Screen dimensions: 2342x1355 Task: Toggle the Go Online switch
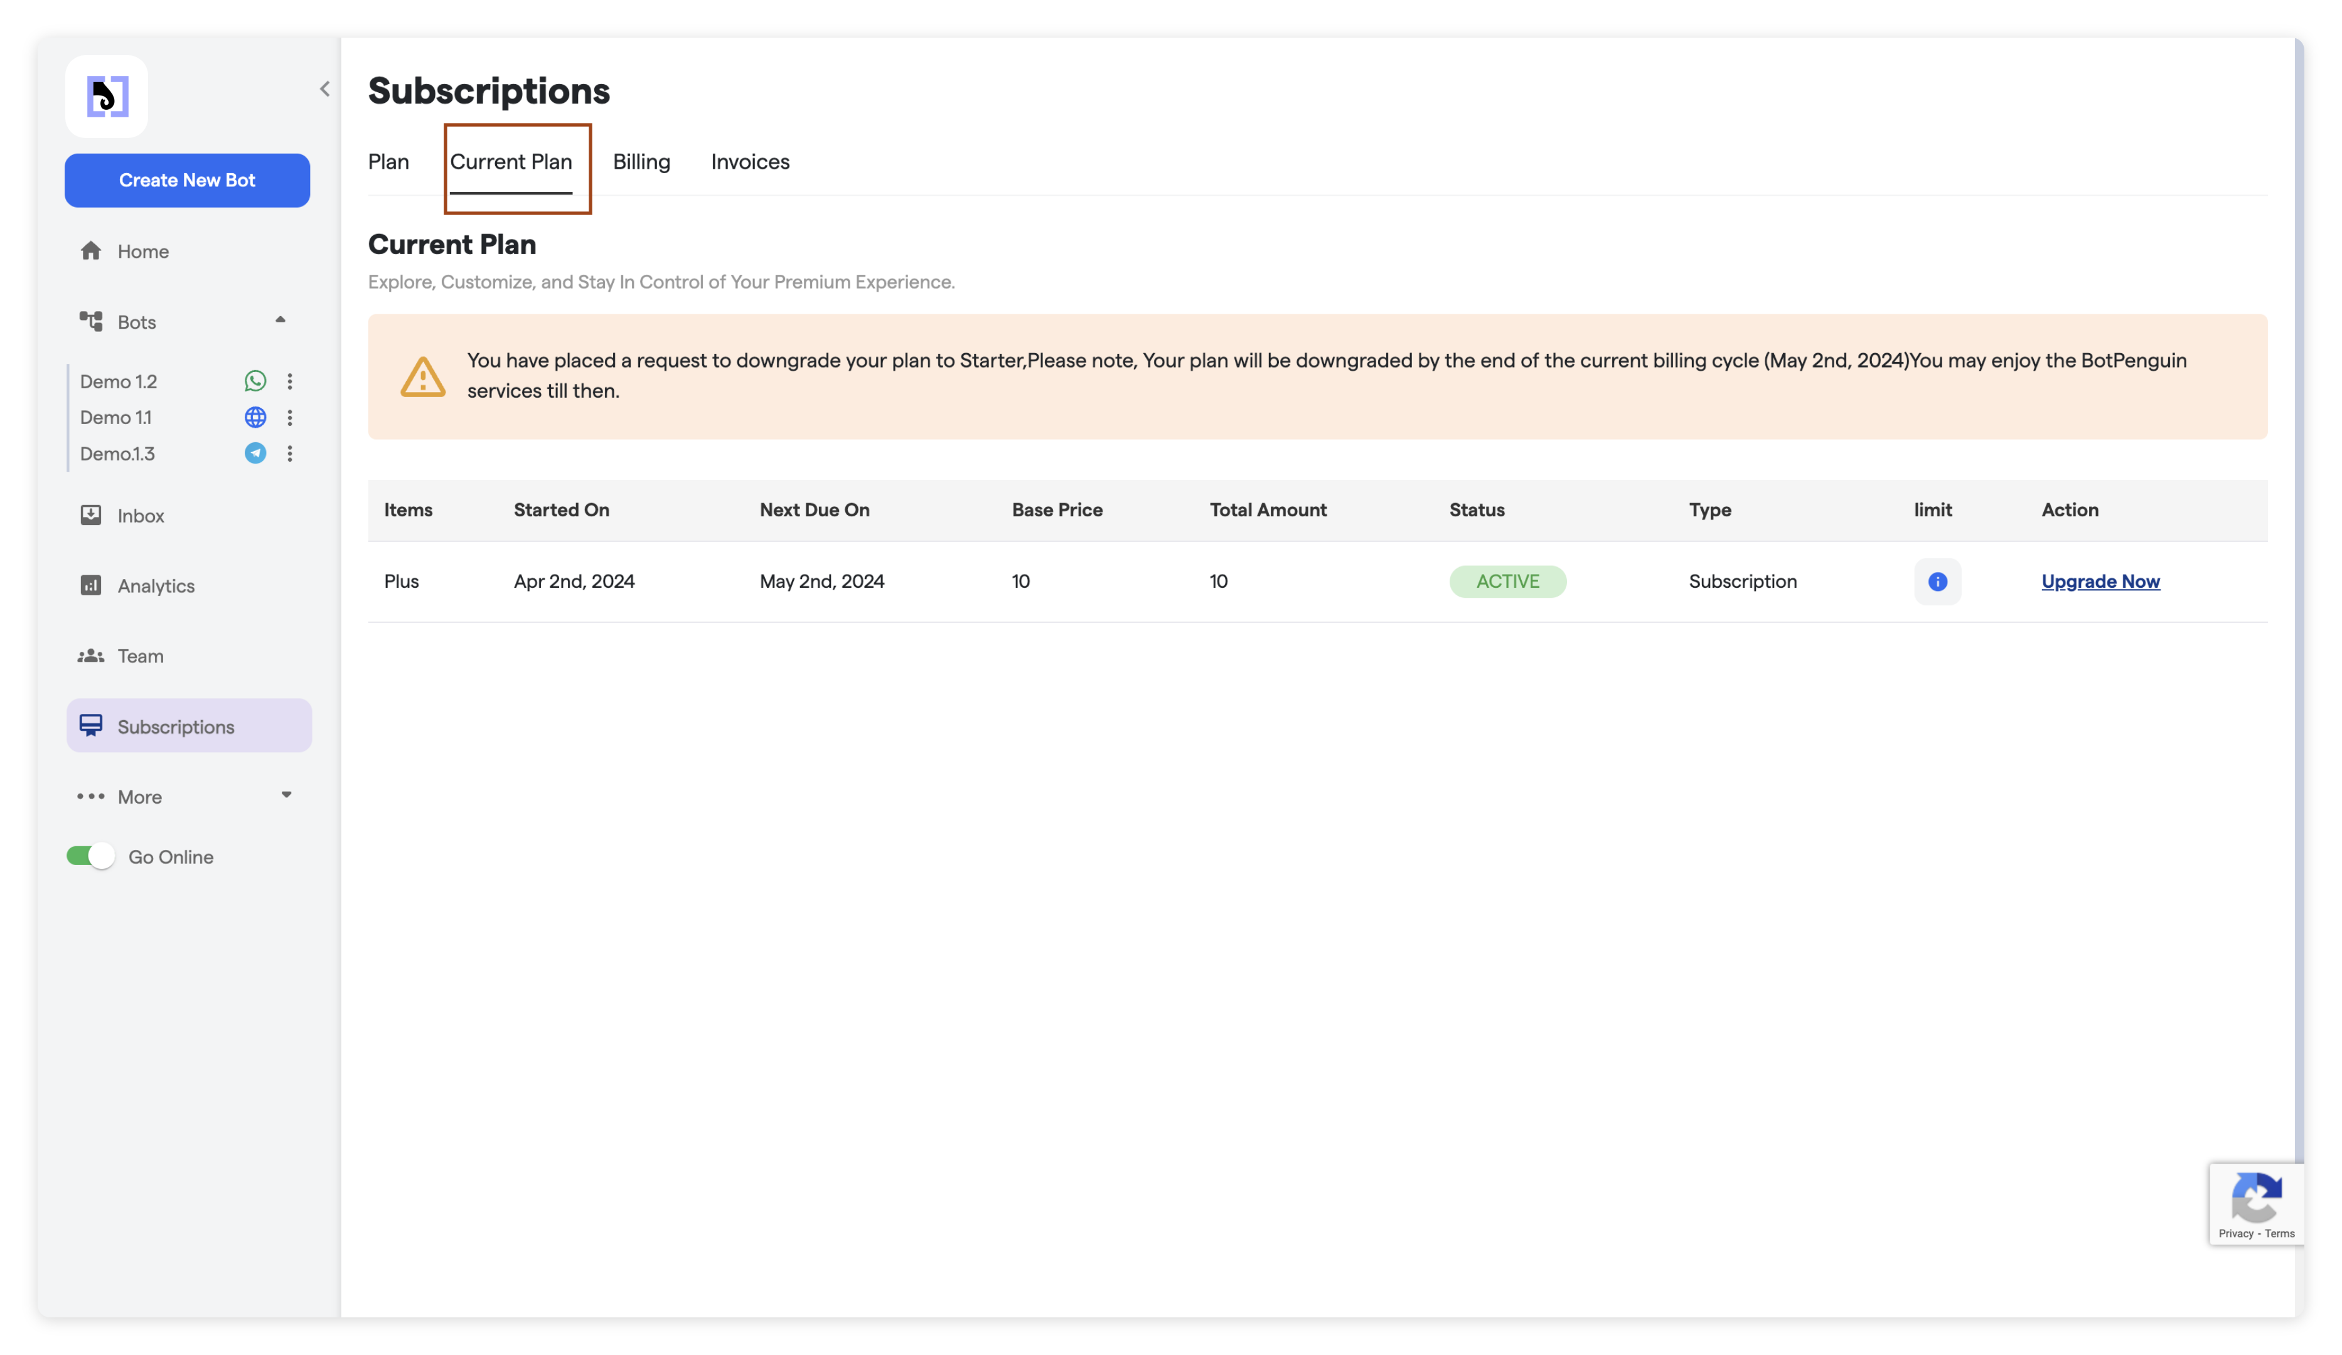[90, 856]
